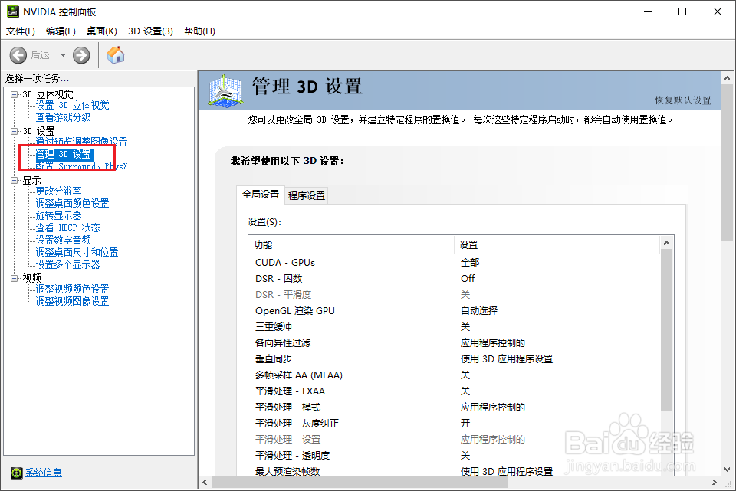
Task: Open 调整桌面尺寸和位置 task
Action: pos(77,252)
